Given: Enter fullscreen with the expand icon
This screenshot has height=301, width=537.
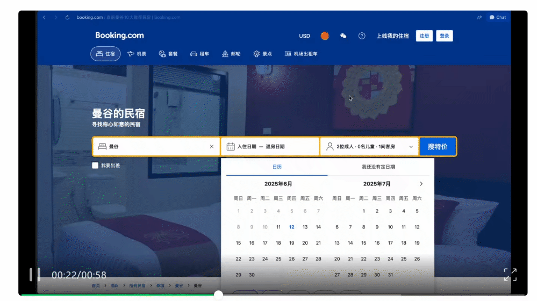Looking at the screenshot, I should pos(510,275).
